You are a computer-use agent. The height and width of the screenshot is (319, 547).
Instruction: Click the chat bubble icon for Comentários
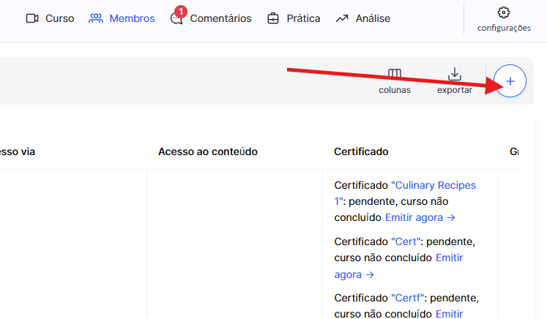pos(176,19)
